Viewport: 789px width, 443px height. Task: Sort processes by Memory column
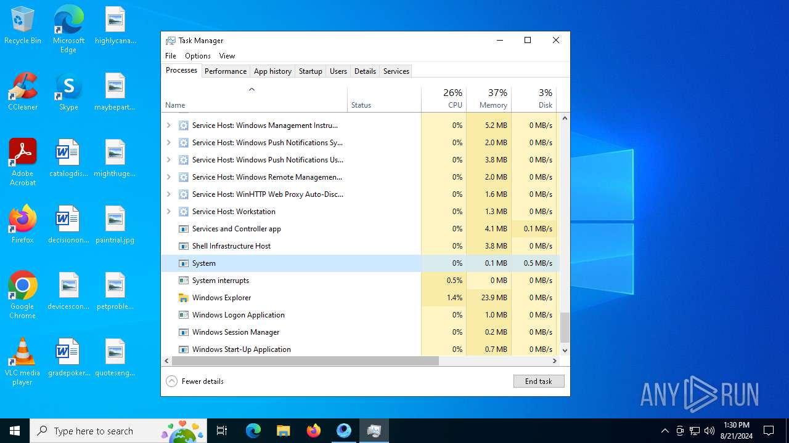click(x=489, y=98)
